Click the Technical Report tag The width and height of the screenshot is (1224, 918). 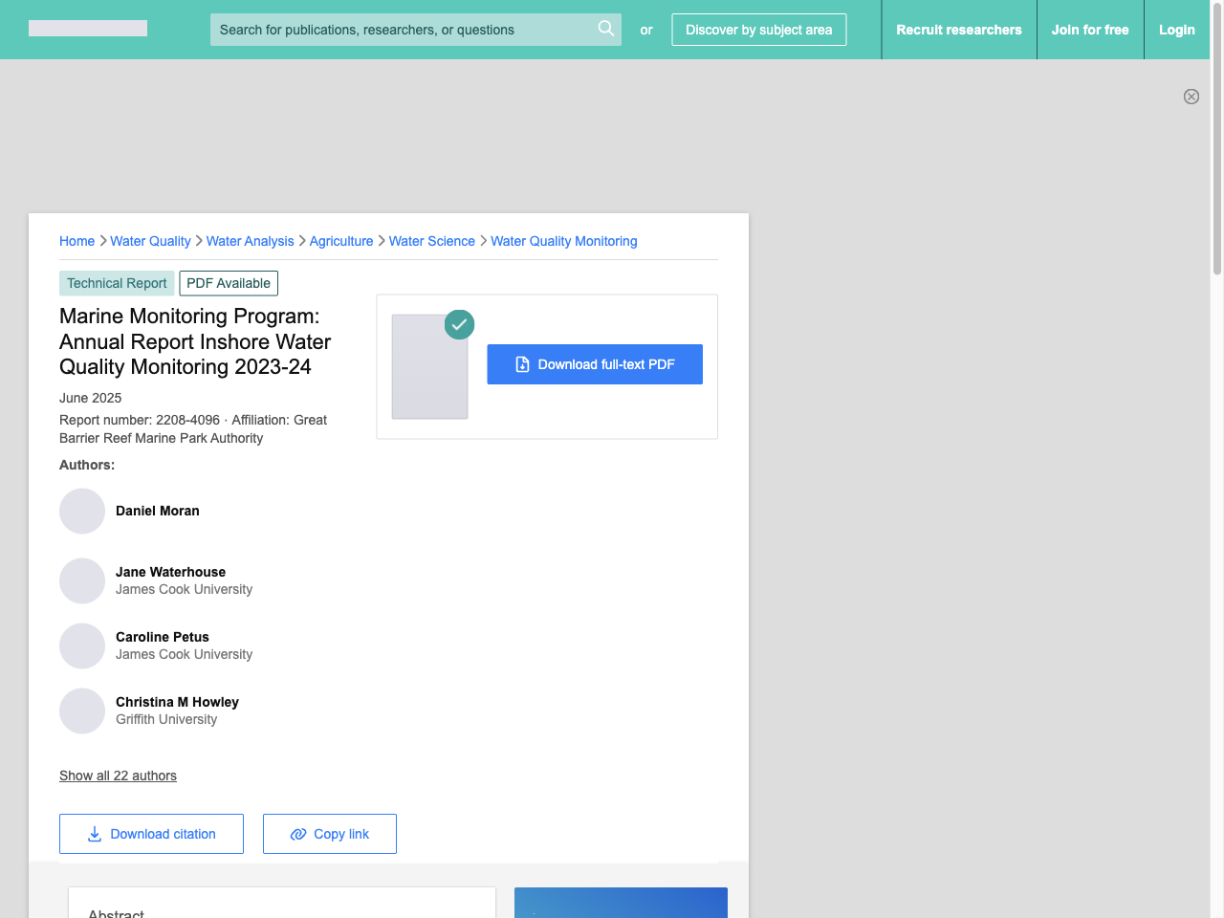click(117, 283)
